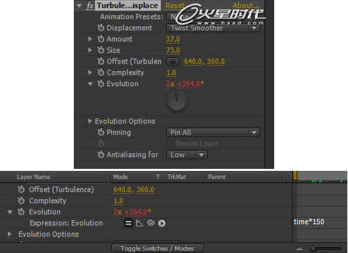348x253 pixels.
Task: Click the timeline zoom out mountain icon
Action: pyautogui.click(x=299, y=248)
